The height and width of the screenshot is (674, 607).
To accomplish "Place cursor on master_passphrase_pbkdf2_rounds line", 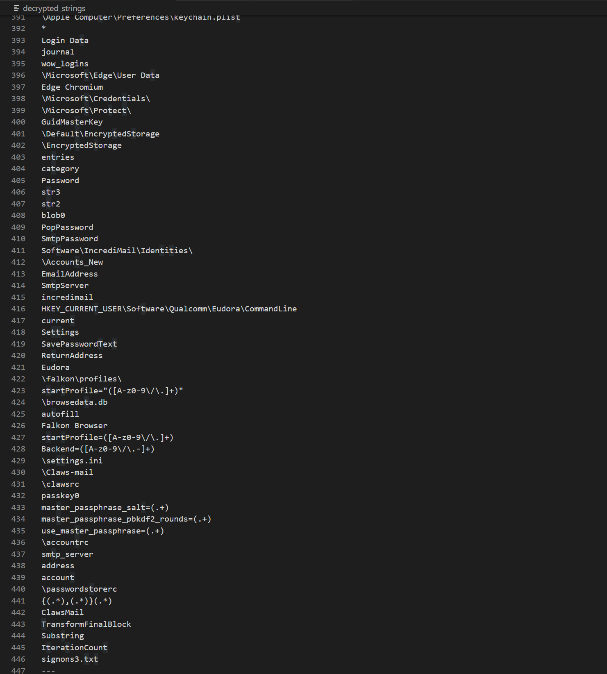I will [x=126, y=519].
